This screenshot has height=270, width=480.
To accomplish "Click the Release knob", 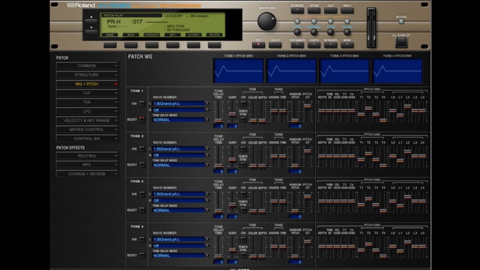I will 347,32.
